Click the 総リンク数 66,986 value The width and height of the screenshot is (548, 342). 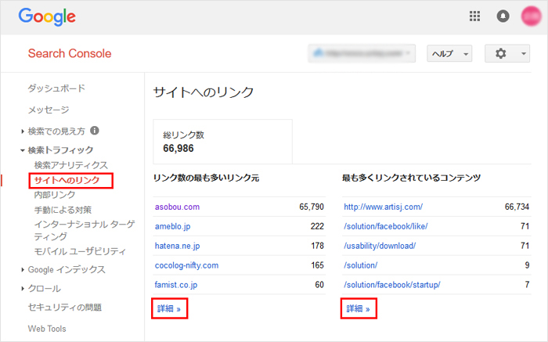[x=178, y=149]
